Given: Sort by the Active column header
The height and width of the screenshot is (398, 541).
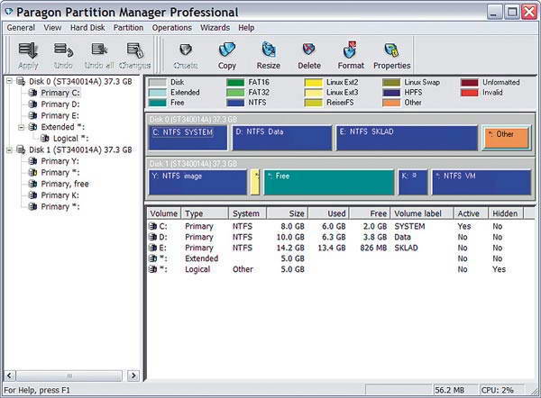Looking at the screenshot, I should click(471, 213).
